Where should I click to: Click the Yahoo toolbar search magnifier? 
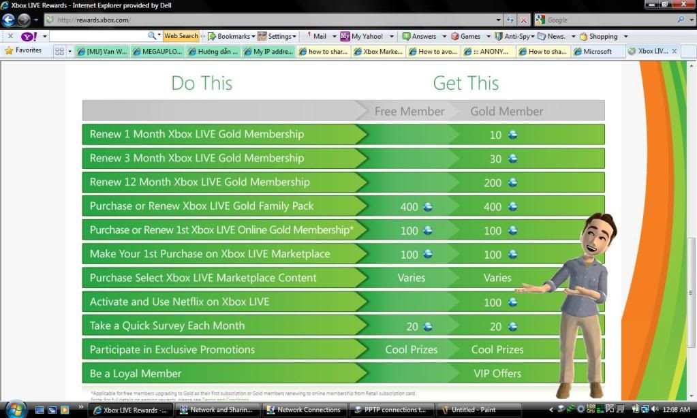pos(151,35)
